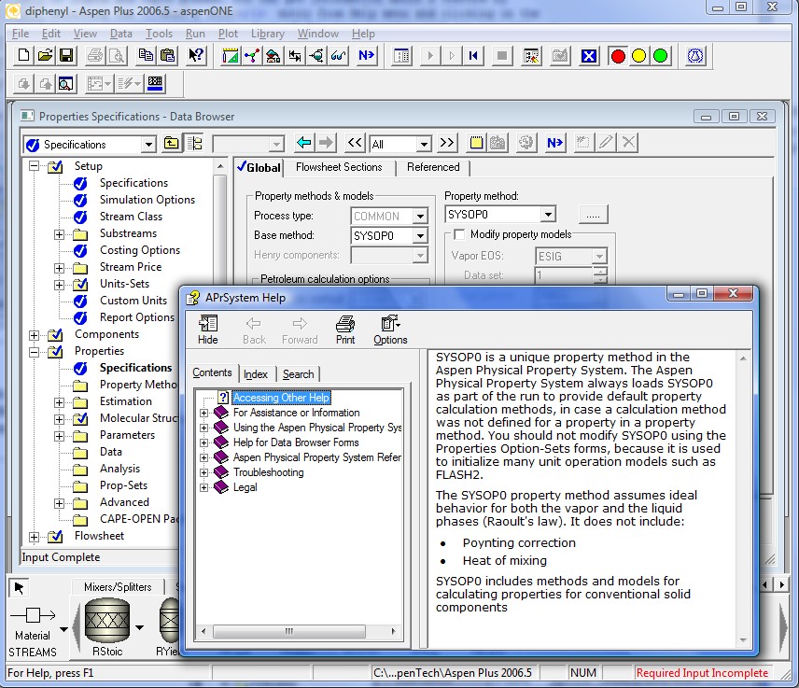Click the red circle status indicator
Screen dimensions: 799x688
pyautogui.click(x=618, y=56)
